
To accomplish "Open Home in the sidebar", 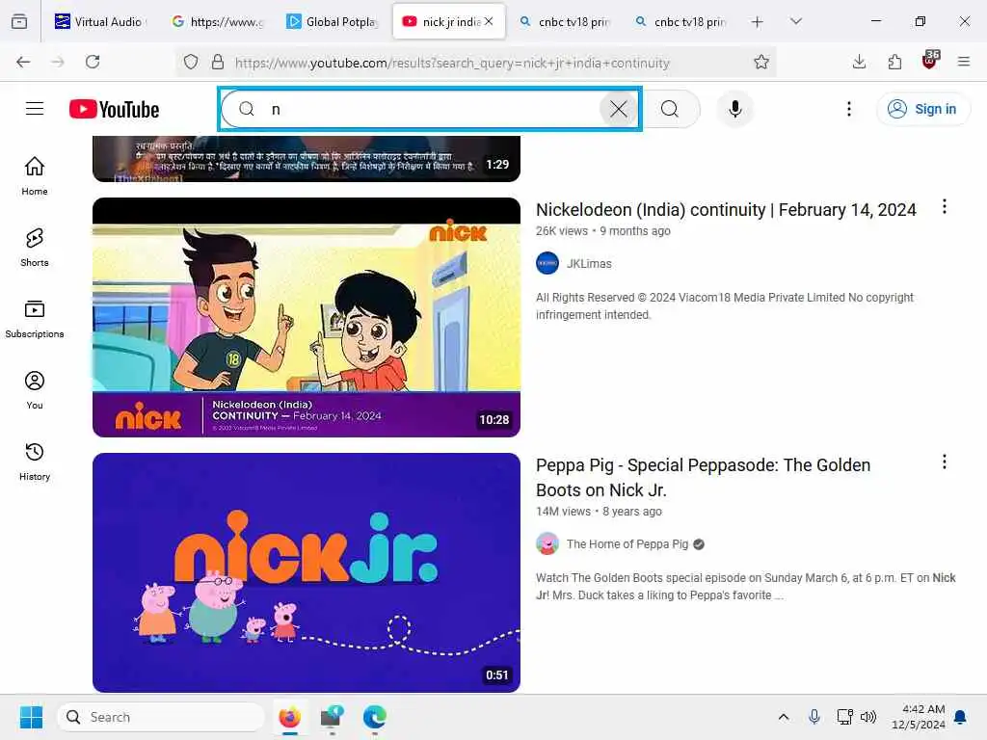I will (35, 176).
